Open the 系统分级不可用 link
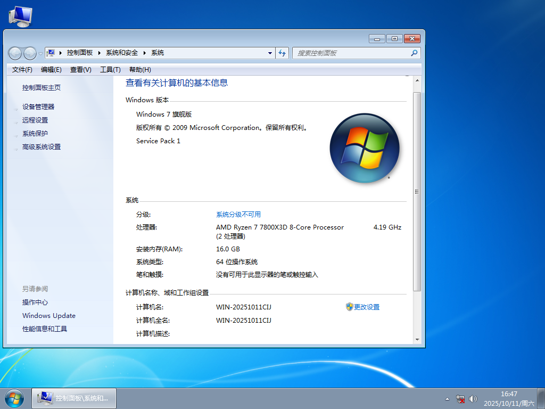The width and height of the screenshot is (545, 409). 238,214
